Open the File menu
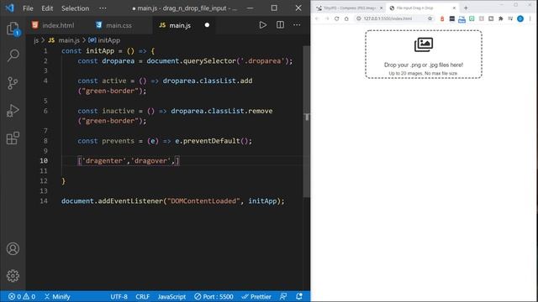Viewport: 538px width, 302px height. pyautogui.click(x=28, y=8)
